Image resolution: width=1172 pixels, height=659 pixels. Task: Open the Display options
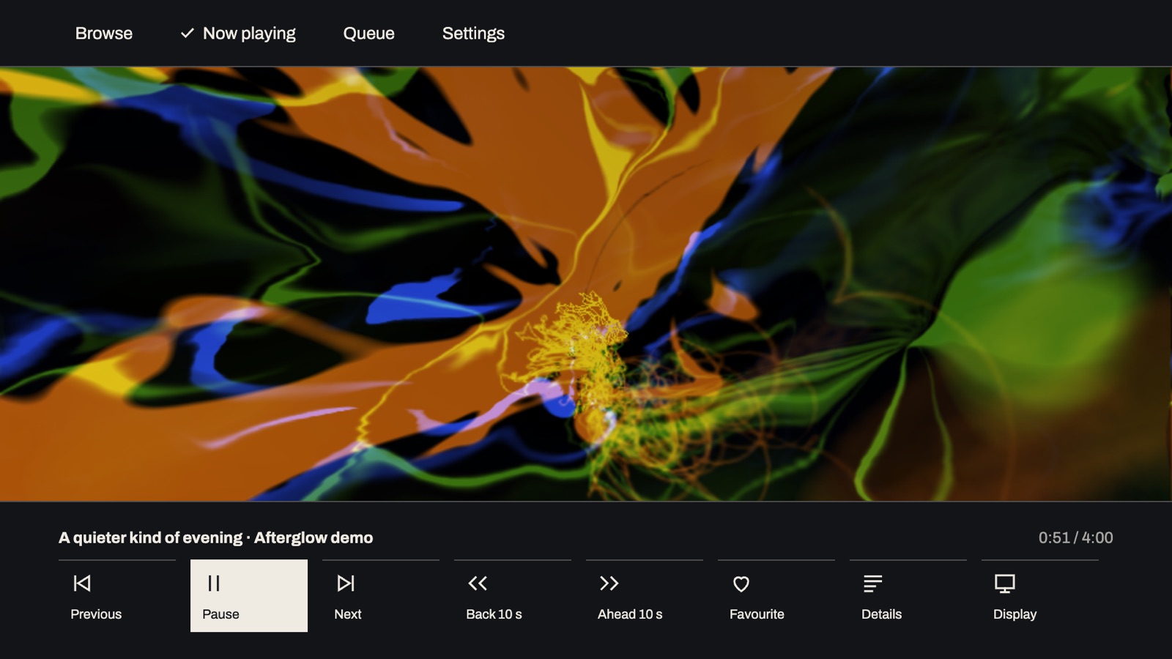pos(1040,595)
